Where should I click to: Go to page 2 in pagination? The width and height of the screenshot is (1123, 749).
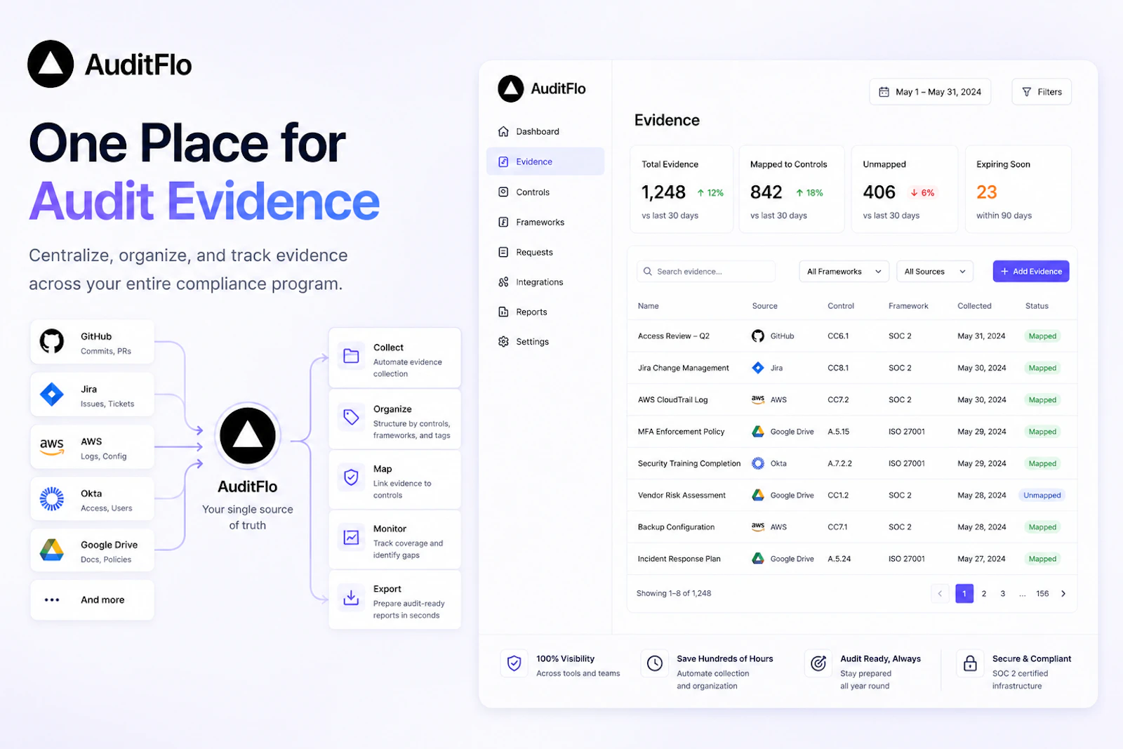(984, 594)
